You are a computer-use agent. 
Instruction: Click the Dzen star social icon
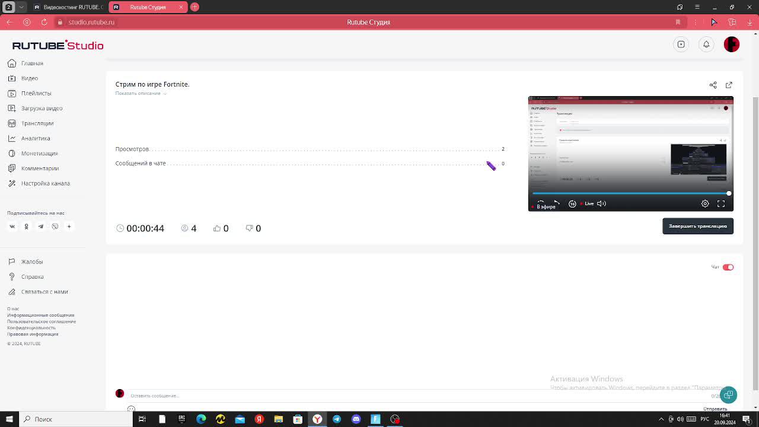pos(69,227)
